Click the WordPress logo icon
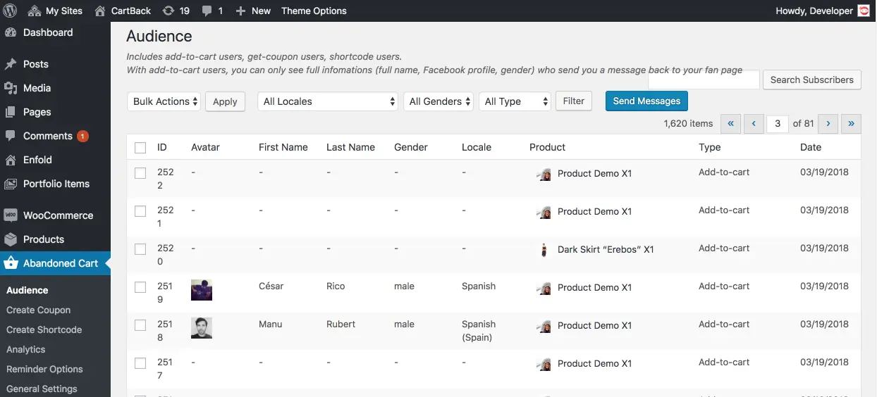This screenshot has height=397, width=877. [11, 11]
